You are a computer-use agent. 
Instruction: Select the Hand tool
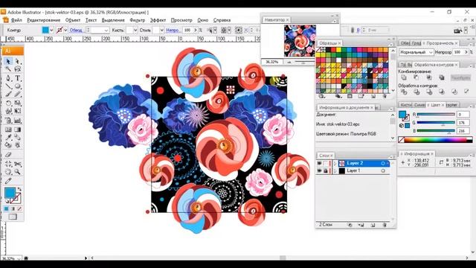[8, 172]
